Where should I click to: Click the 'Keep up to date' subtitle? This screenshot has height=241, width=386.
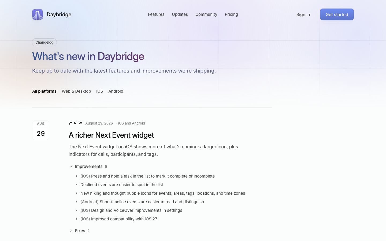[124, 71]
